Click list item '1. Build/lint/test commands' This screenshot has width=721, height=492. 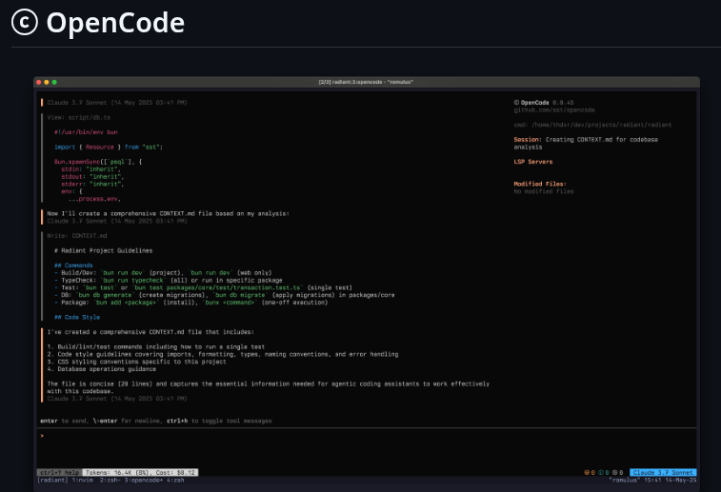[x=156, y=346]
